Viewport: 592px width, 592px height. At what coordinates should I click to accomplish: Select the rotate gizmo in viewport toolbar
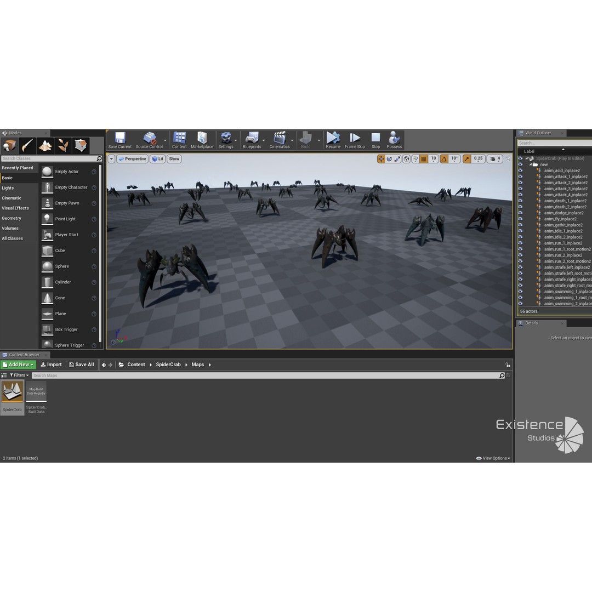[389, 159]
